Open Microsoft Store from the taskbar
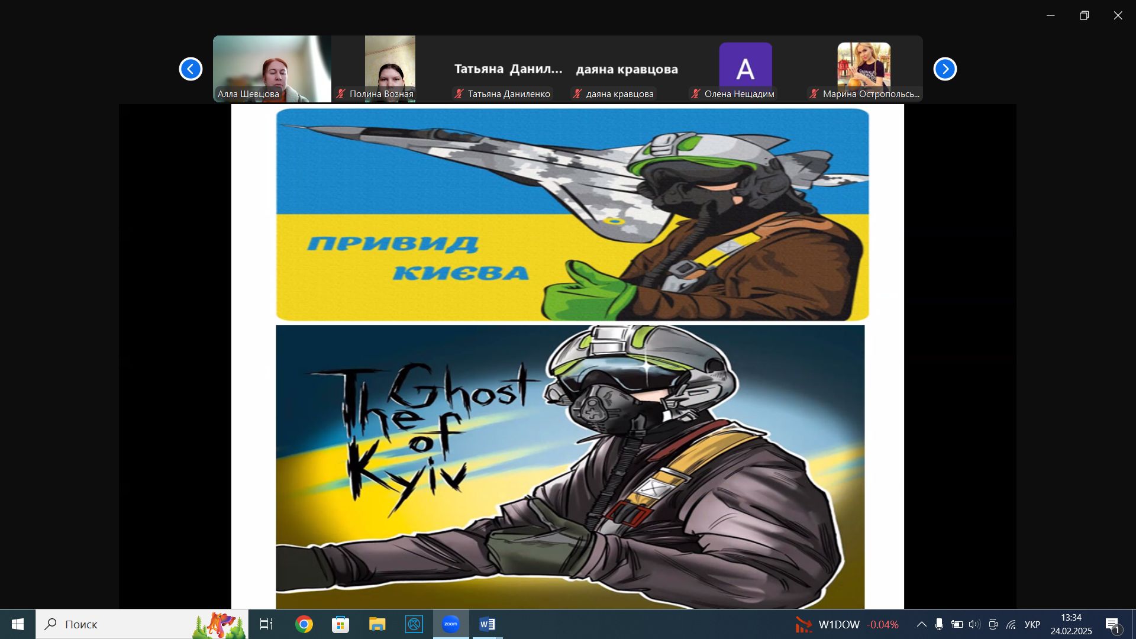 (x=341, y=624)
